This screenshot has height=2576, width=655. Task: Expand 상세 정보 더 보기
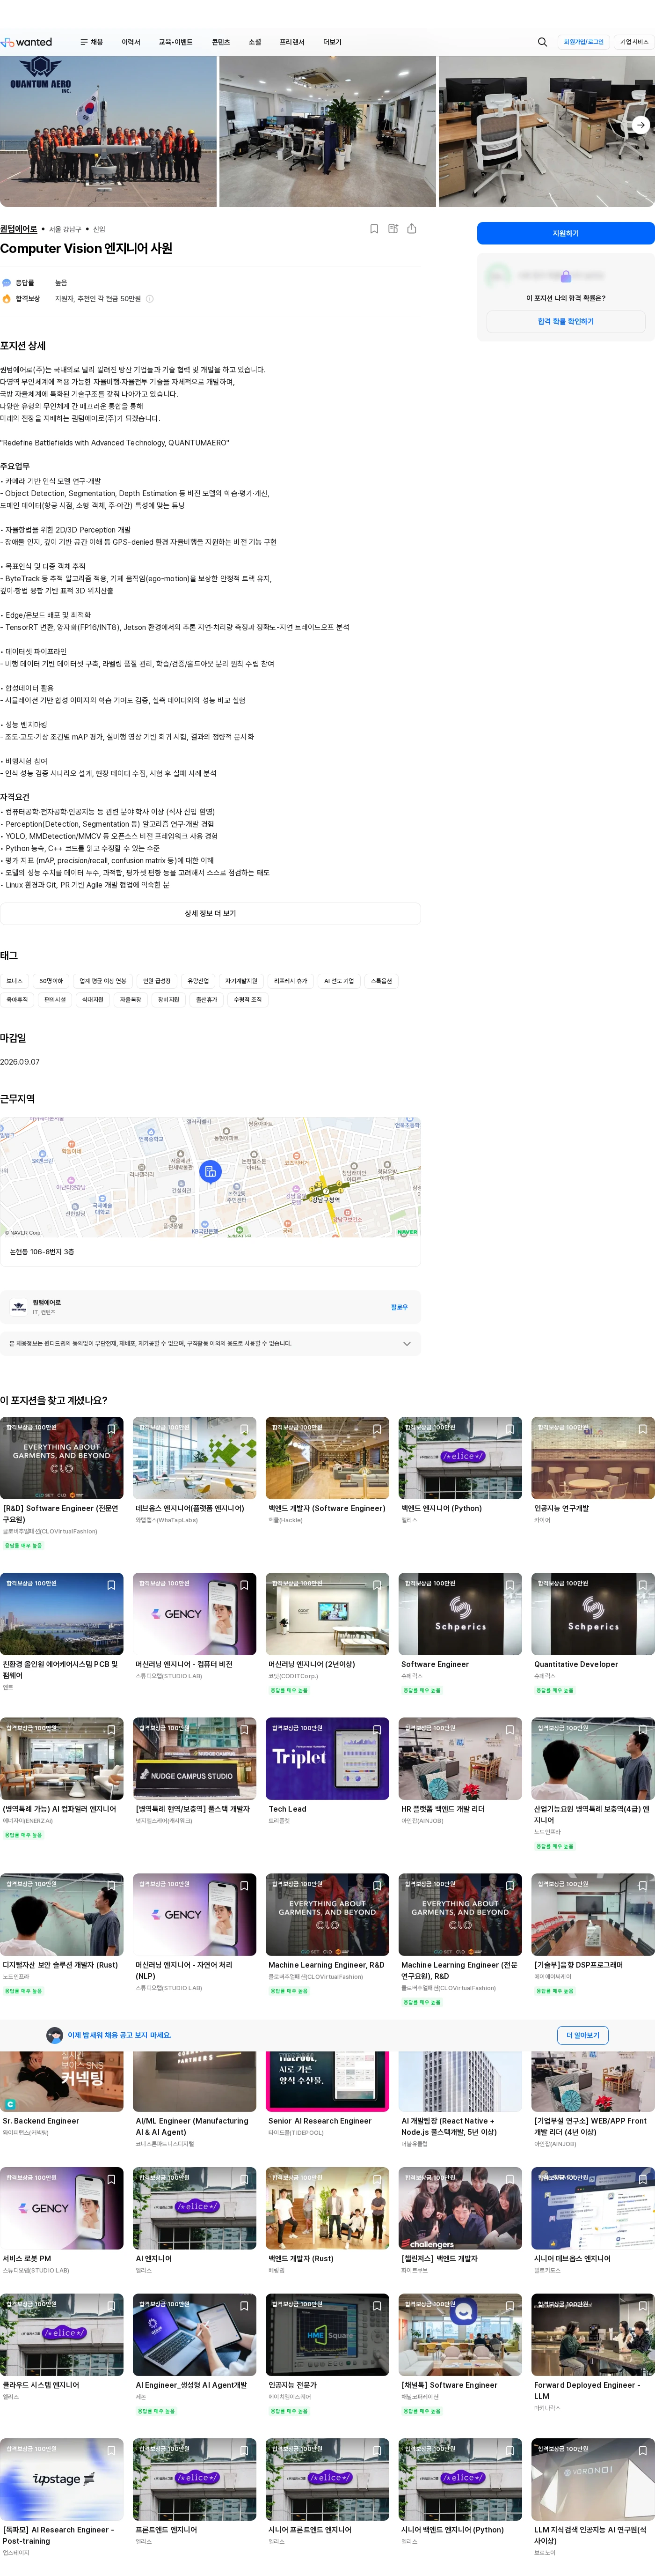pos(211,914)
